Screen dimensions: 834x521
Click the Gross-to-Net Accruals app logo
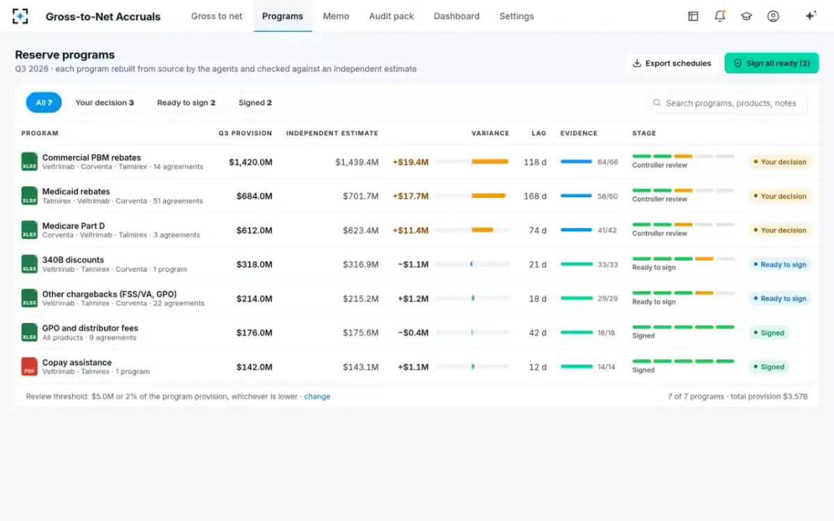(x=21, y=16)
